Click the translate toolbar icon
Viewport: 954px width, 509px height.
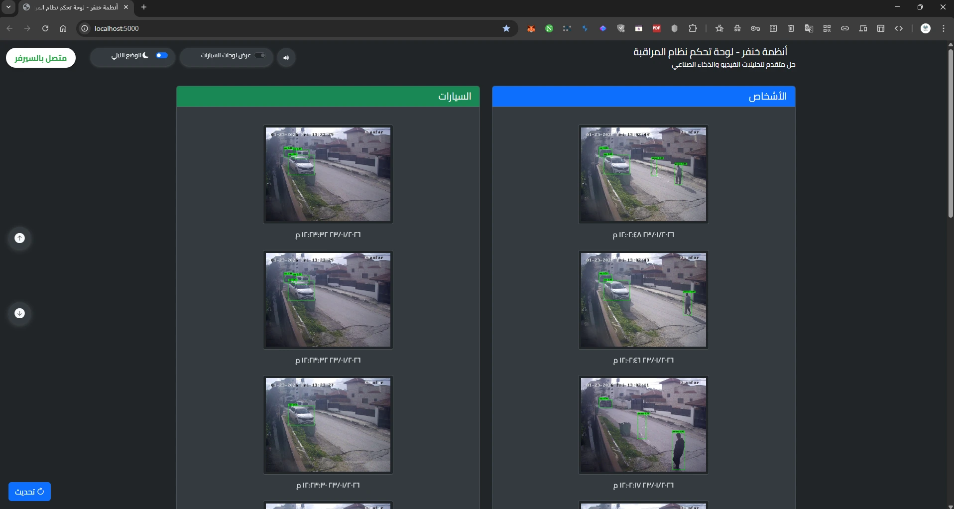coord(809,29)
